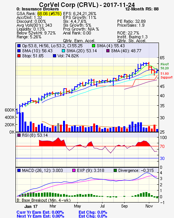Click the Op:53.8, Hi:56, Lo:53.2, Cl:55.25 readout
This screenshot has height=218, width=174.
52,46
